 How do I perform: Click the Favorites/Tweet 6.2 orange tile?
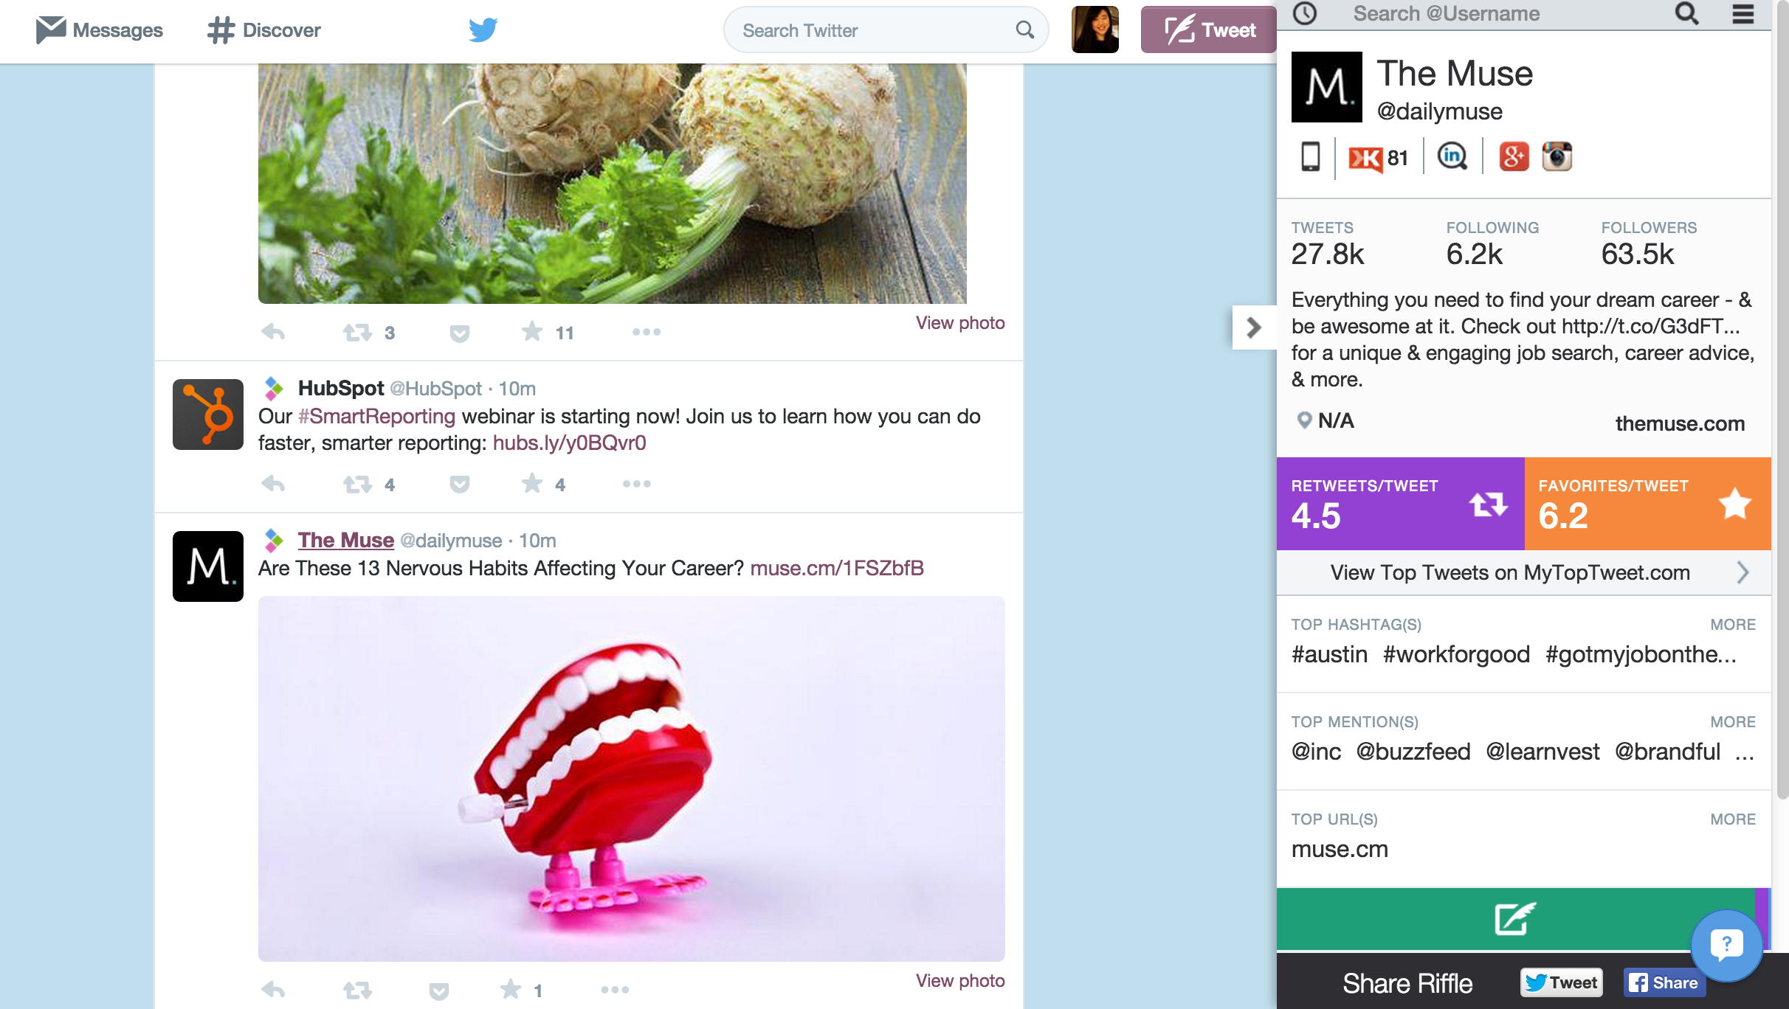click(1647, 504)
